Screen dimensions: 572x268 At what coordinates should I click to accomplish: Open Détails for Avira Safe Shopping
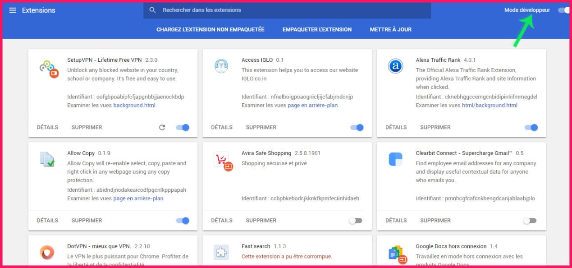tap(222, 221)
